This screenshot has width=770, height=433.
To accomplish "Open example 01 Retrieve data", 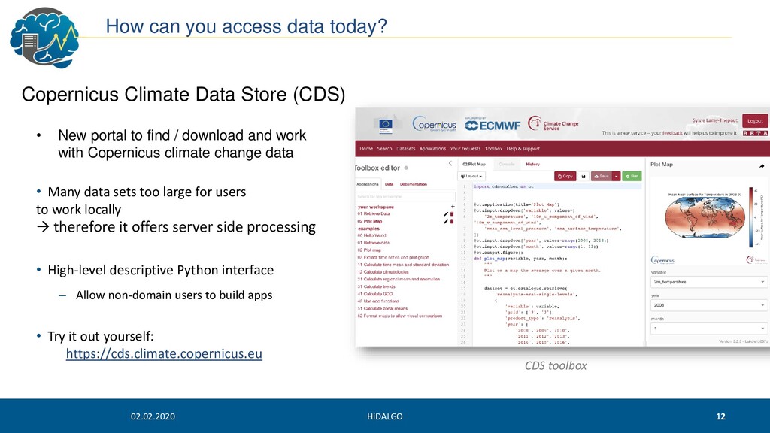I will click(373, 243).
